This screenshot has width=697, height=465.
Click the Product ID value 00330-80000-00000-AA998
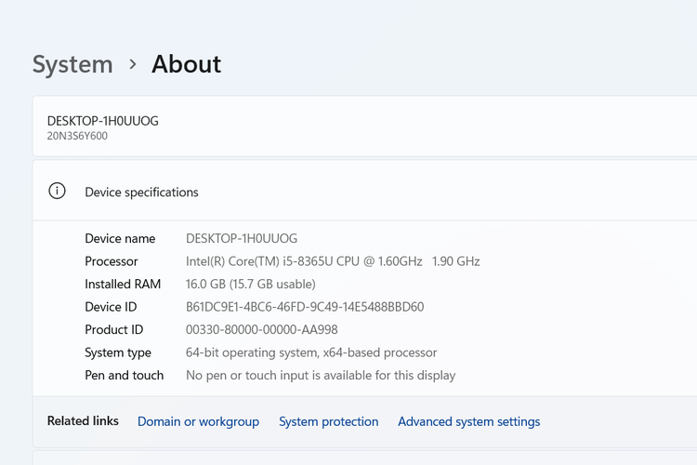tap(261, 329)
